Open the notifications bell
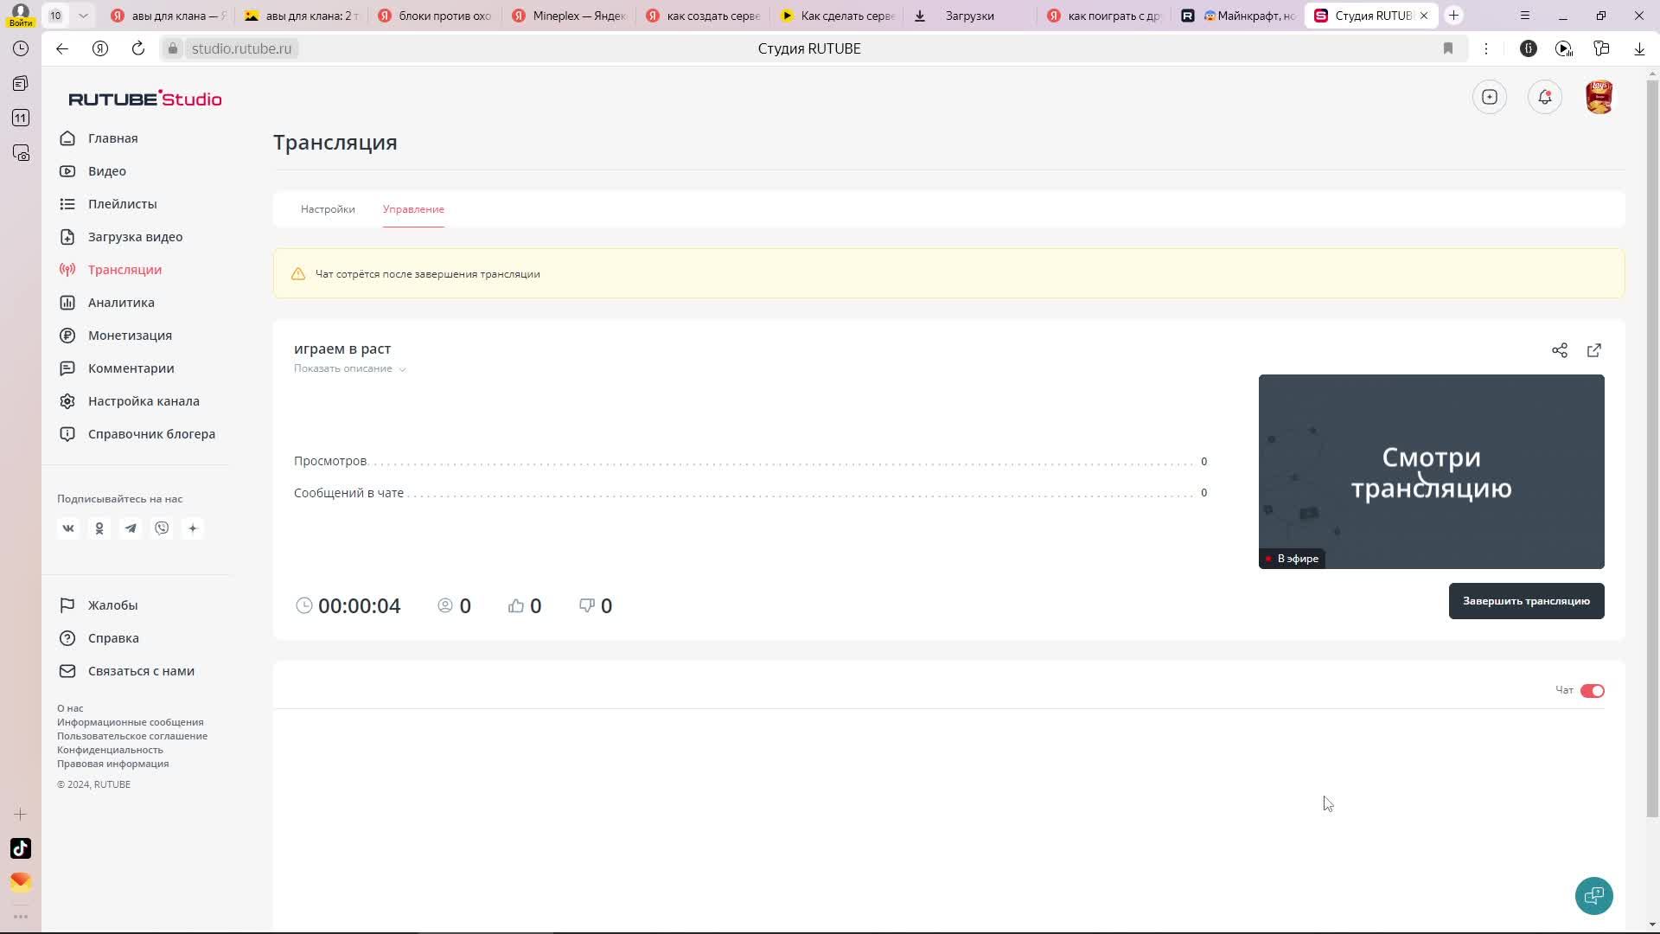Image resolution: width=1660 pixels, height=934 pixels. coord(1545,97)
